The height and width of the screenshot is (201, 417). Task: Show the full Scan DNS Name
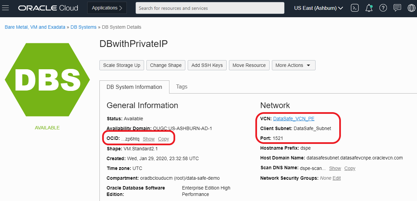tap(335, 168)
